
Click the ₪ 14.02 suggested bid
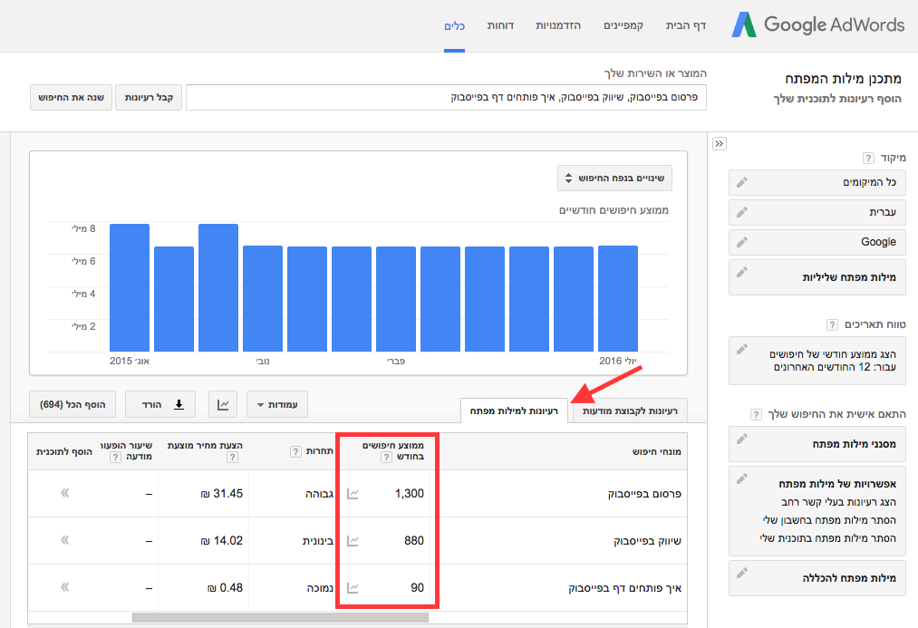[x=221, y=540]
